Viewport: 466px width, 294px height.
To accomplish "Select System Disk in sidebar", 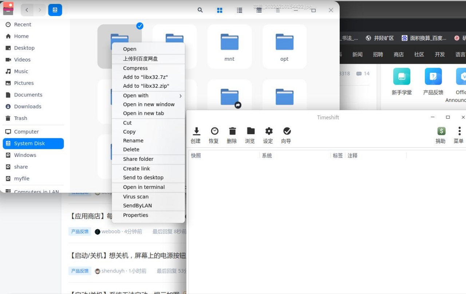I will click(33, 143).
